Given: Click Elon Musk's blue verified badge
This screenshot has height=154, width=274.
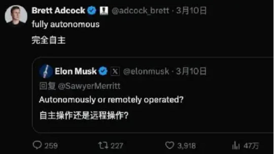Looking at the screenshot, I should point(103,71).
